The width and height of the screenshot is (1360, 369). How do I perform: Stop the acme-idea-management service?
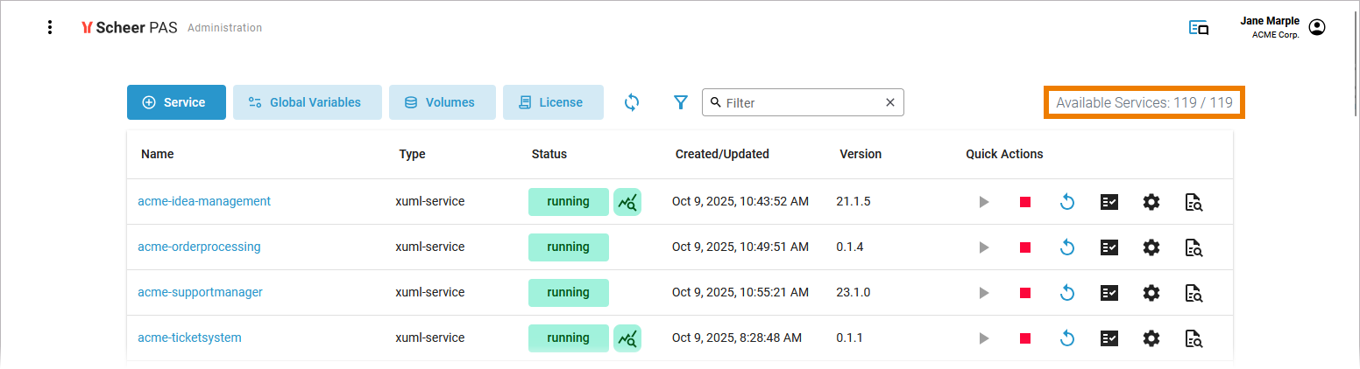click(x=1024, y=202)
